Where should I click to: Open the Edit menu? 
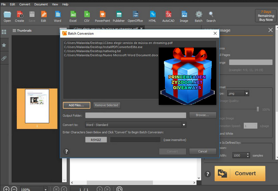(x=12, y=4)
